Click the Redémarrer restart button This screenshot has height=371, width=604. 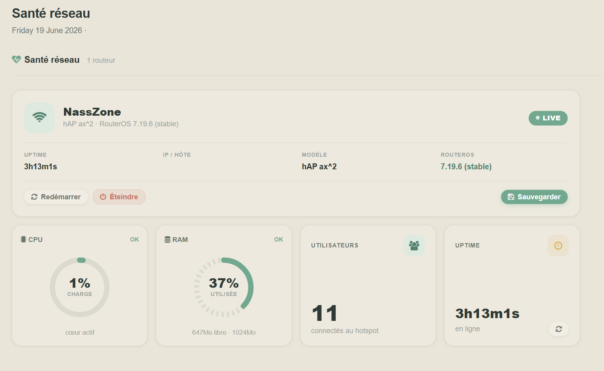(x=56, y=197)
